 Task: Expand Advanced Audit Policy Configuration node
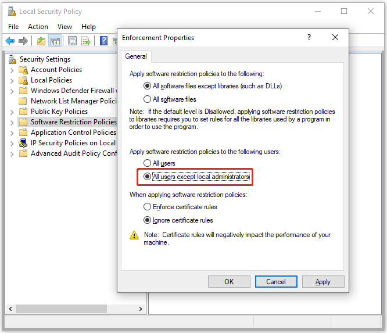pyautogui.click(x=12, y=154)
